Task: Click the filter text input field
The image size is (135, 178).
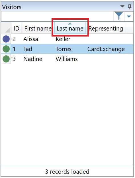Action: pyautogui.click(x=57, y=17)
